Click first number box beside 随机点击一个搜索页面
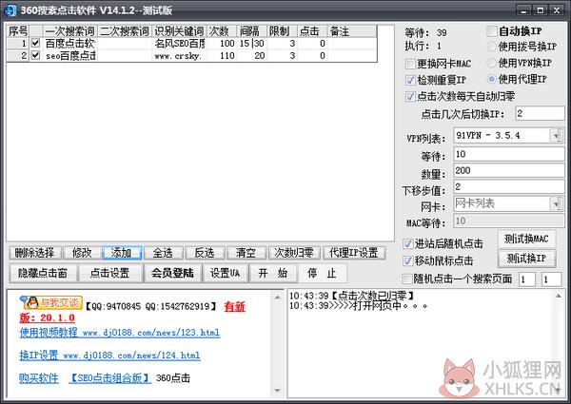The image size is (571, 404). 527,279
